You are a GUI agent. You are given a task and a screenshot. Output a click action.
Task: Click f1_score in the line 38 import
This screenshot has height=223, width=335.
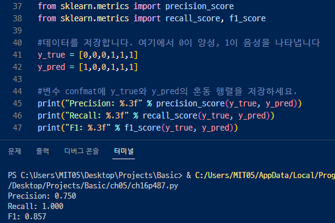247,19
